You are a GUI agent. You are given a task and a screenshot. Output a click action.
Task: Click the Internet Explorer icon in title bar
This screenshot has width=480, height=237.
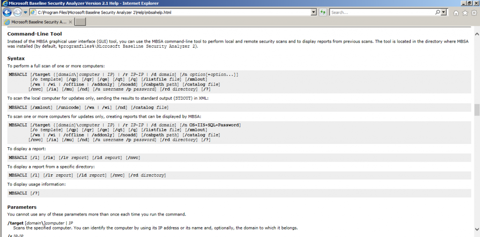(5, 3)
